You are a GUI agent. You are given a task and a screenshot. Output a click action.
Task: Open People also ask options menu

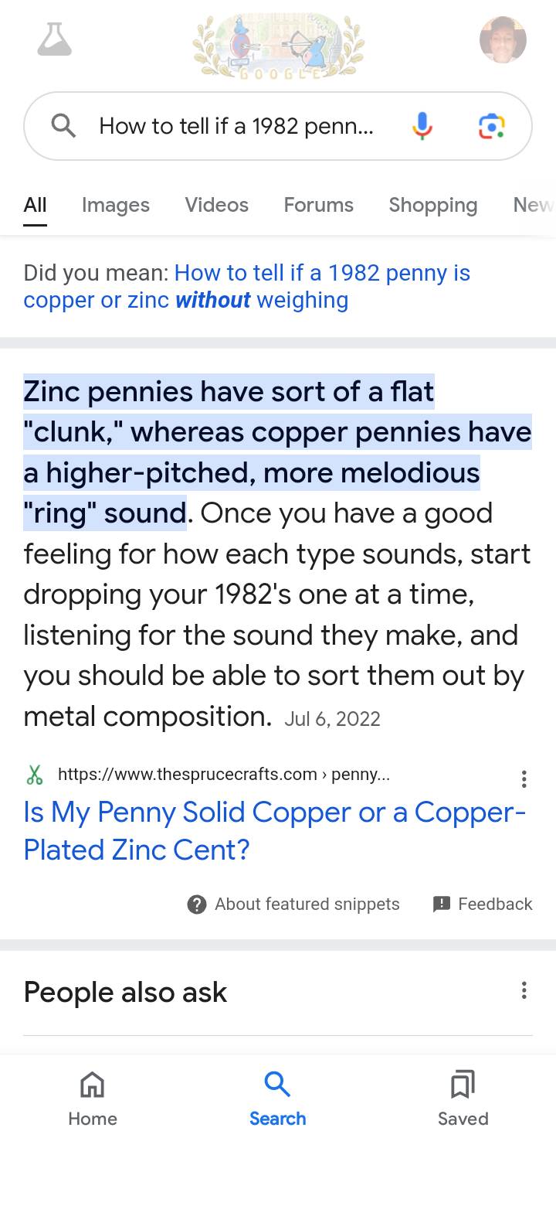524,990
